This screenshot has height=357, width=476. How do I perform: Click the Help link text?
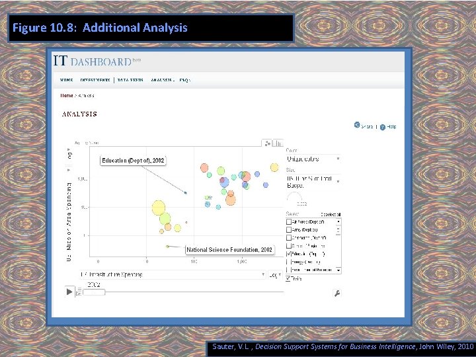[x=391, y=126]
